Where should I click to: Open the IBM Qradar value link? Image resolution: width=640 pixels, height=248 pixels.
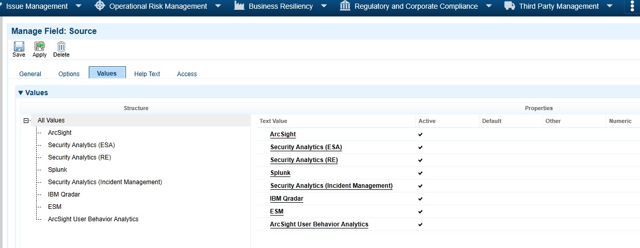click(x=286, y=199)
